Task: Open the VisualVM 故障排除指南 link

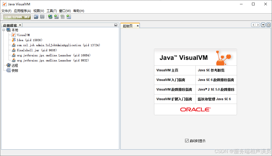Action: [174, 89]
